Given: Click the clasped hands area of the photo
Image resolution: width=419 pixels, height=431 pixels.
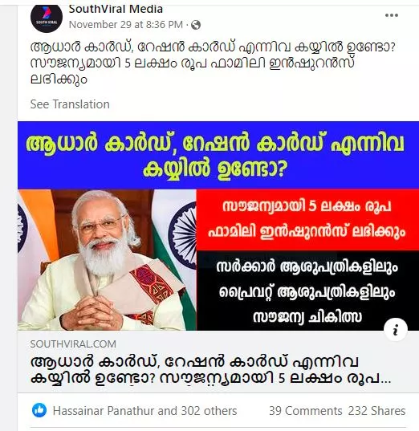Looking at the screenshot, I should 91,312.
